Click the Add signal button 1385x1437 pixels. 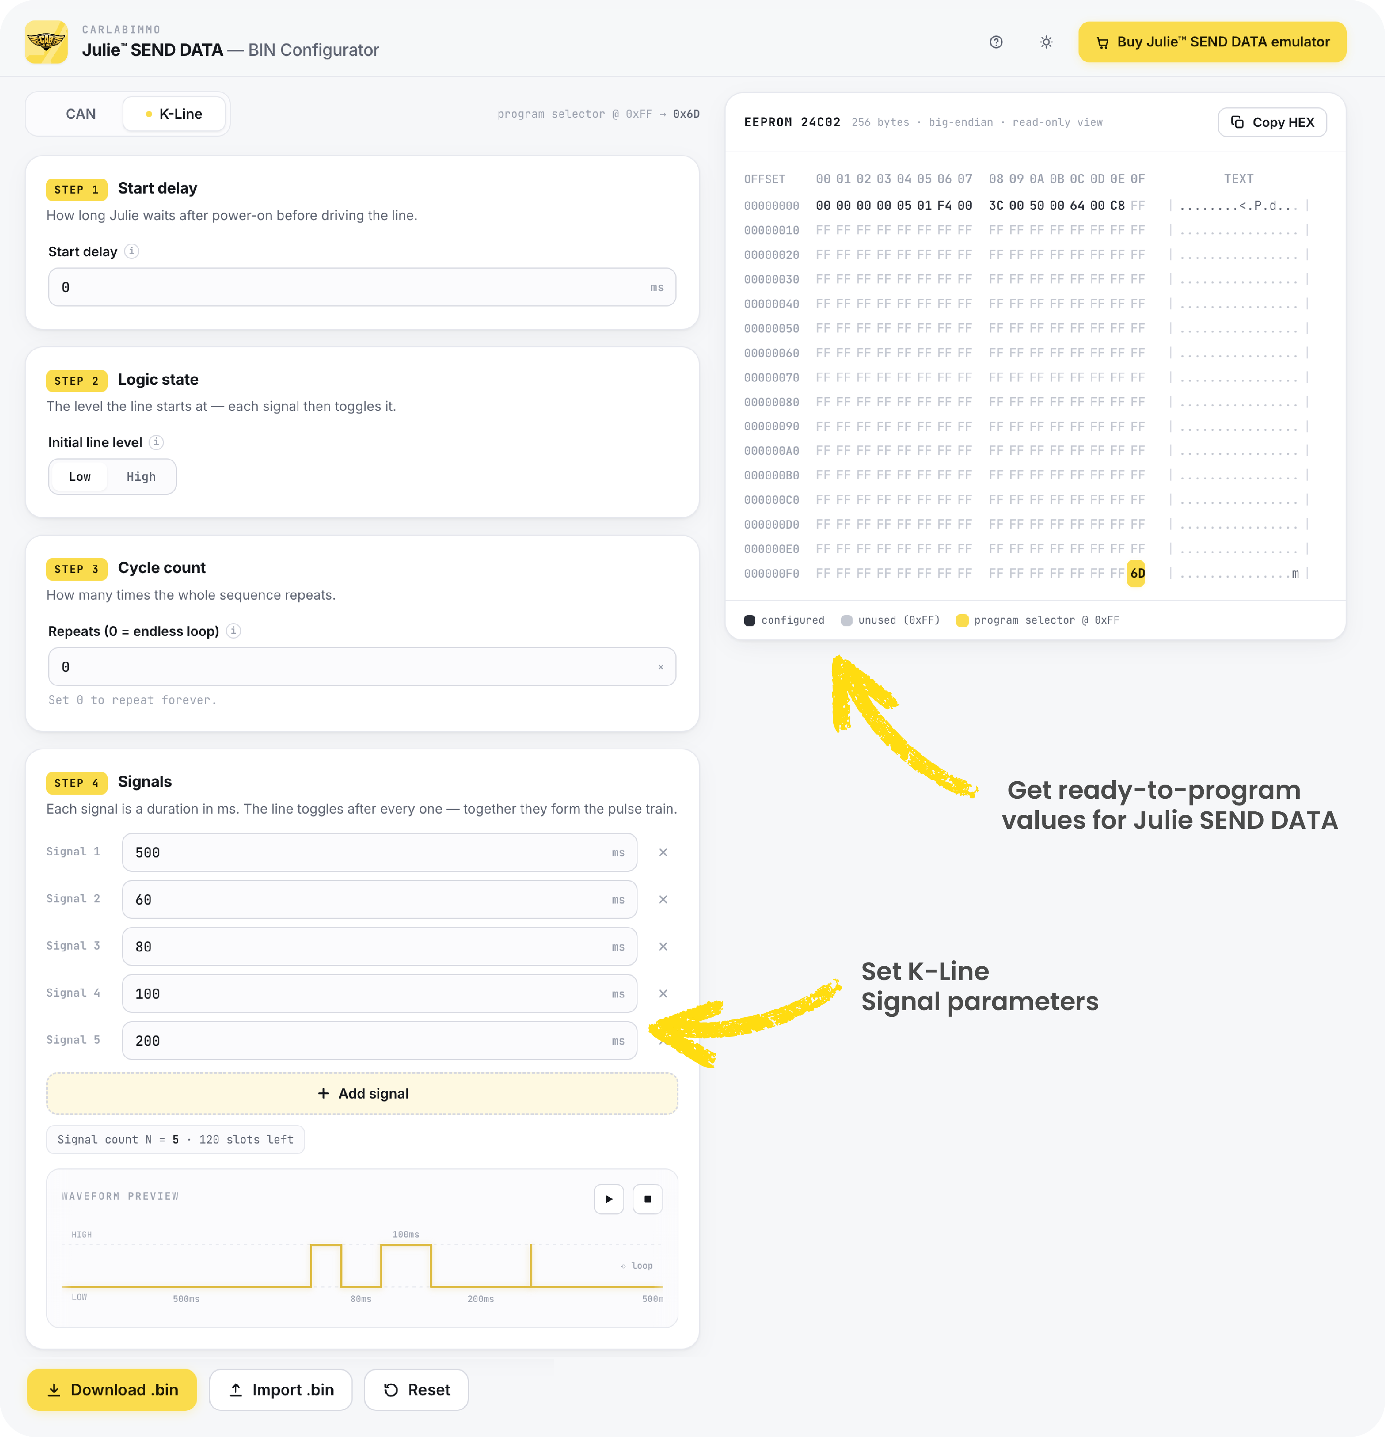point(362,1093)
